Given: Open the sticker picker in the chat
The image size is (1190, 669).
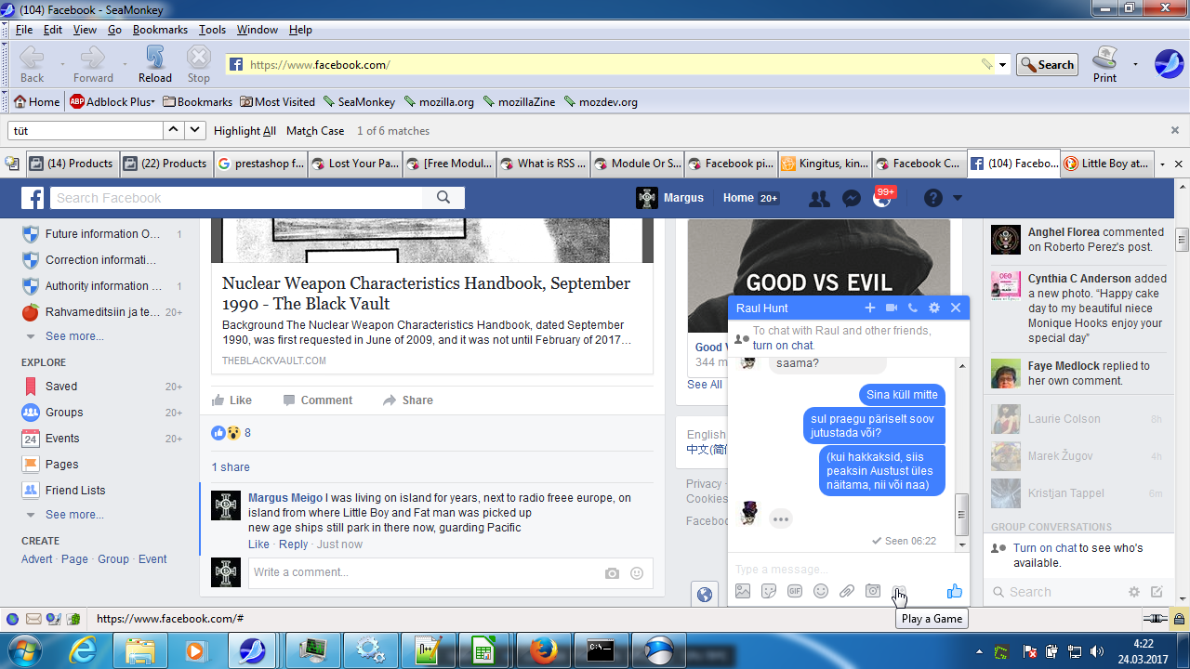Looking at the screenshot, I should tap(769, 591).
